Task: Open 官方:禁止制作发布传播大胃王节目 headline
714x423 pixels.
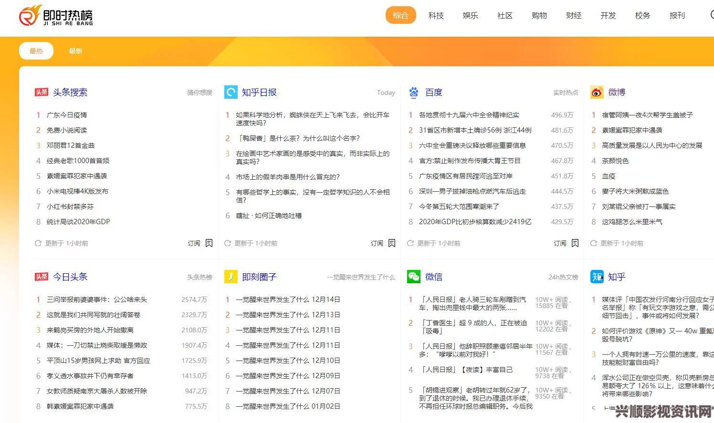Action: point(470,161)
